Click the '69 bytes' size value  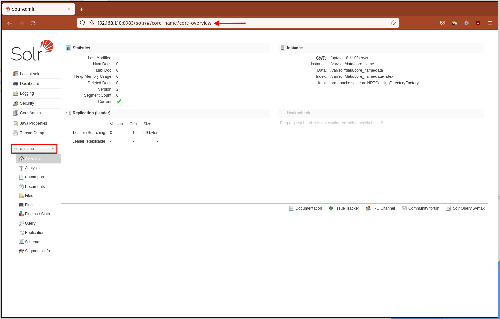(151, 133)
